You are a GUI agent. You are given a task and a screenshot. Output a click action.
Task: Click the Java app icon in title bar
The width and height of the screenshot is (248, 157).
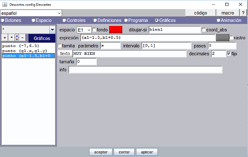5,5
